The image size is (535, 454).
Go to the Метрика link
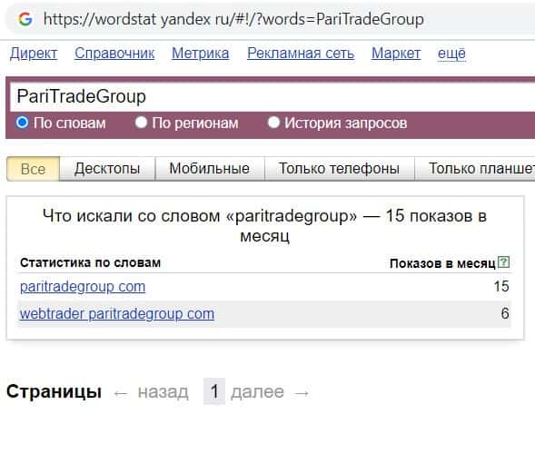tap(200, 54)
